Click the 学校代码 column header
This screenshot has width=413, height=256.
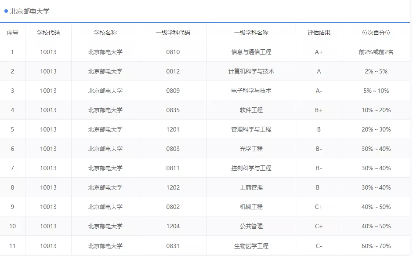[48, 33]
